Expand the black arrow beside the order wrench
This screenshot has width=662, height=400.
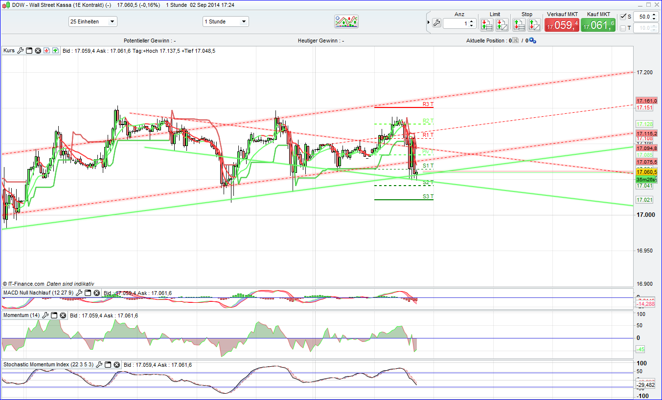(x=429, y=22)
